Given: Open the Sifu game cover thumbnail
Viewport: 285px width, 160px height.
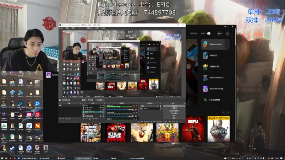Looking at the screenshot, I should tap(193, 129).
